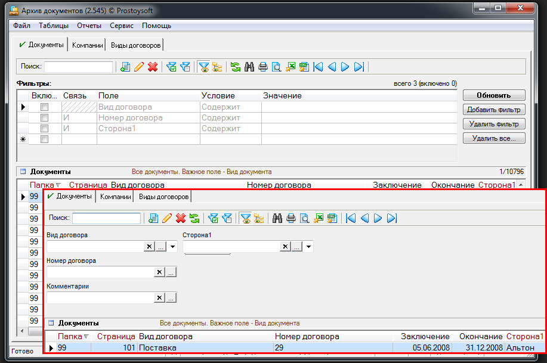Click the add record icon in upper toolbar
This screenshot has height=363, width=547.
point(125,67)
